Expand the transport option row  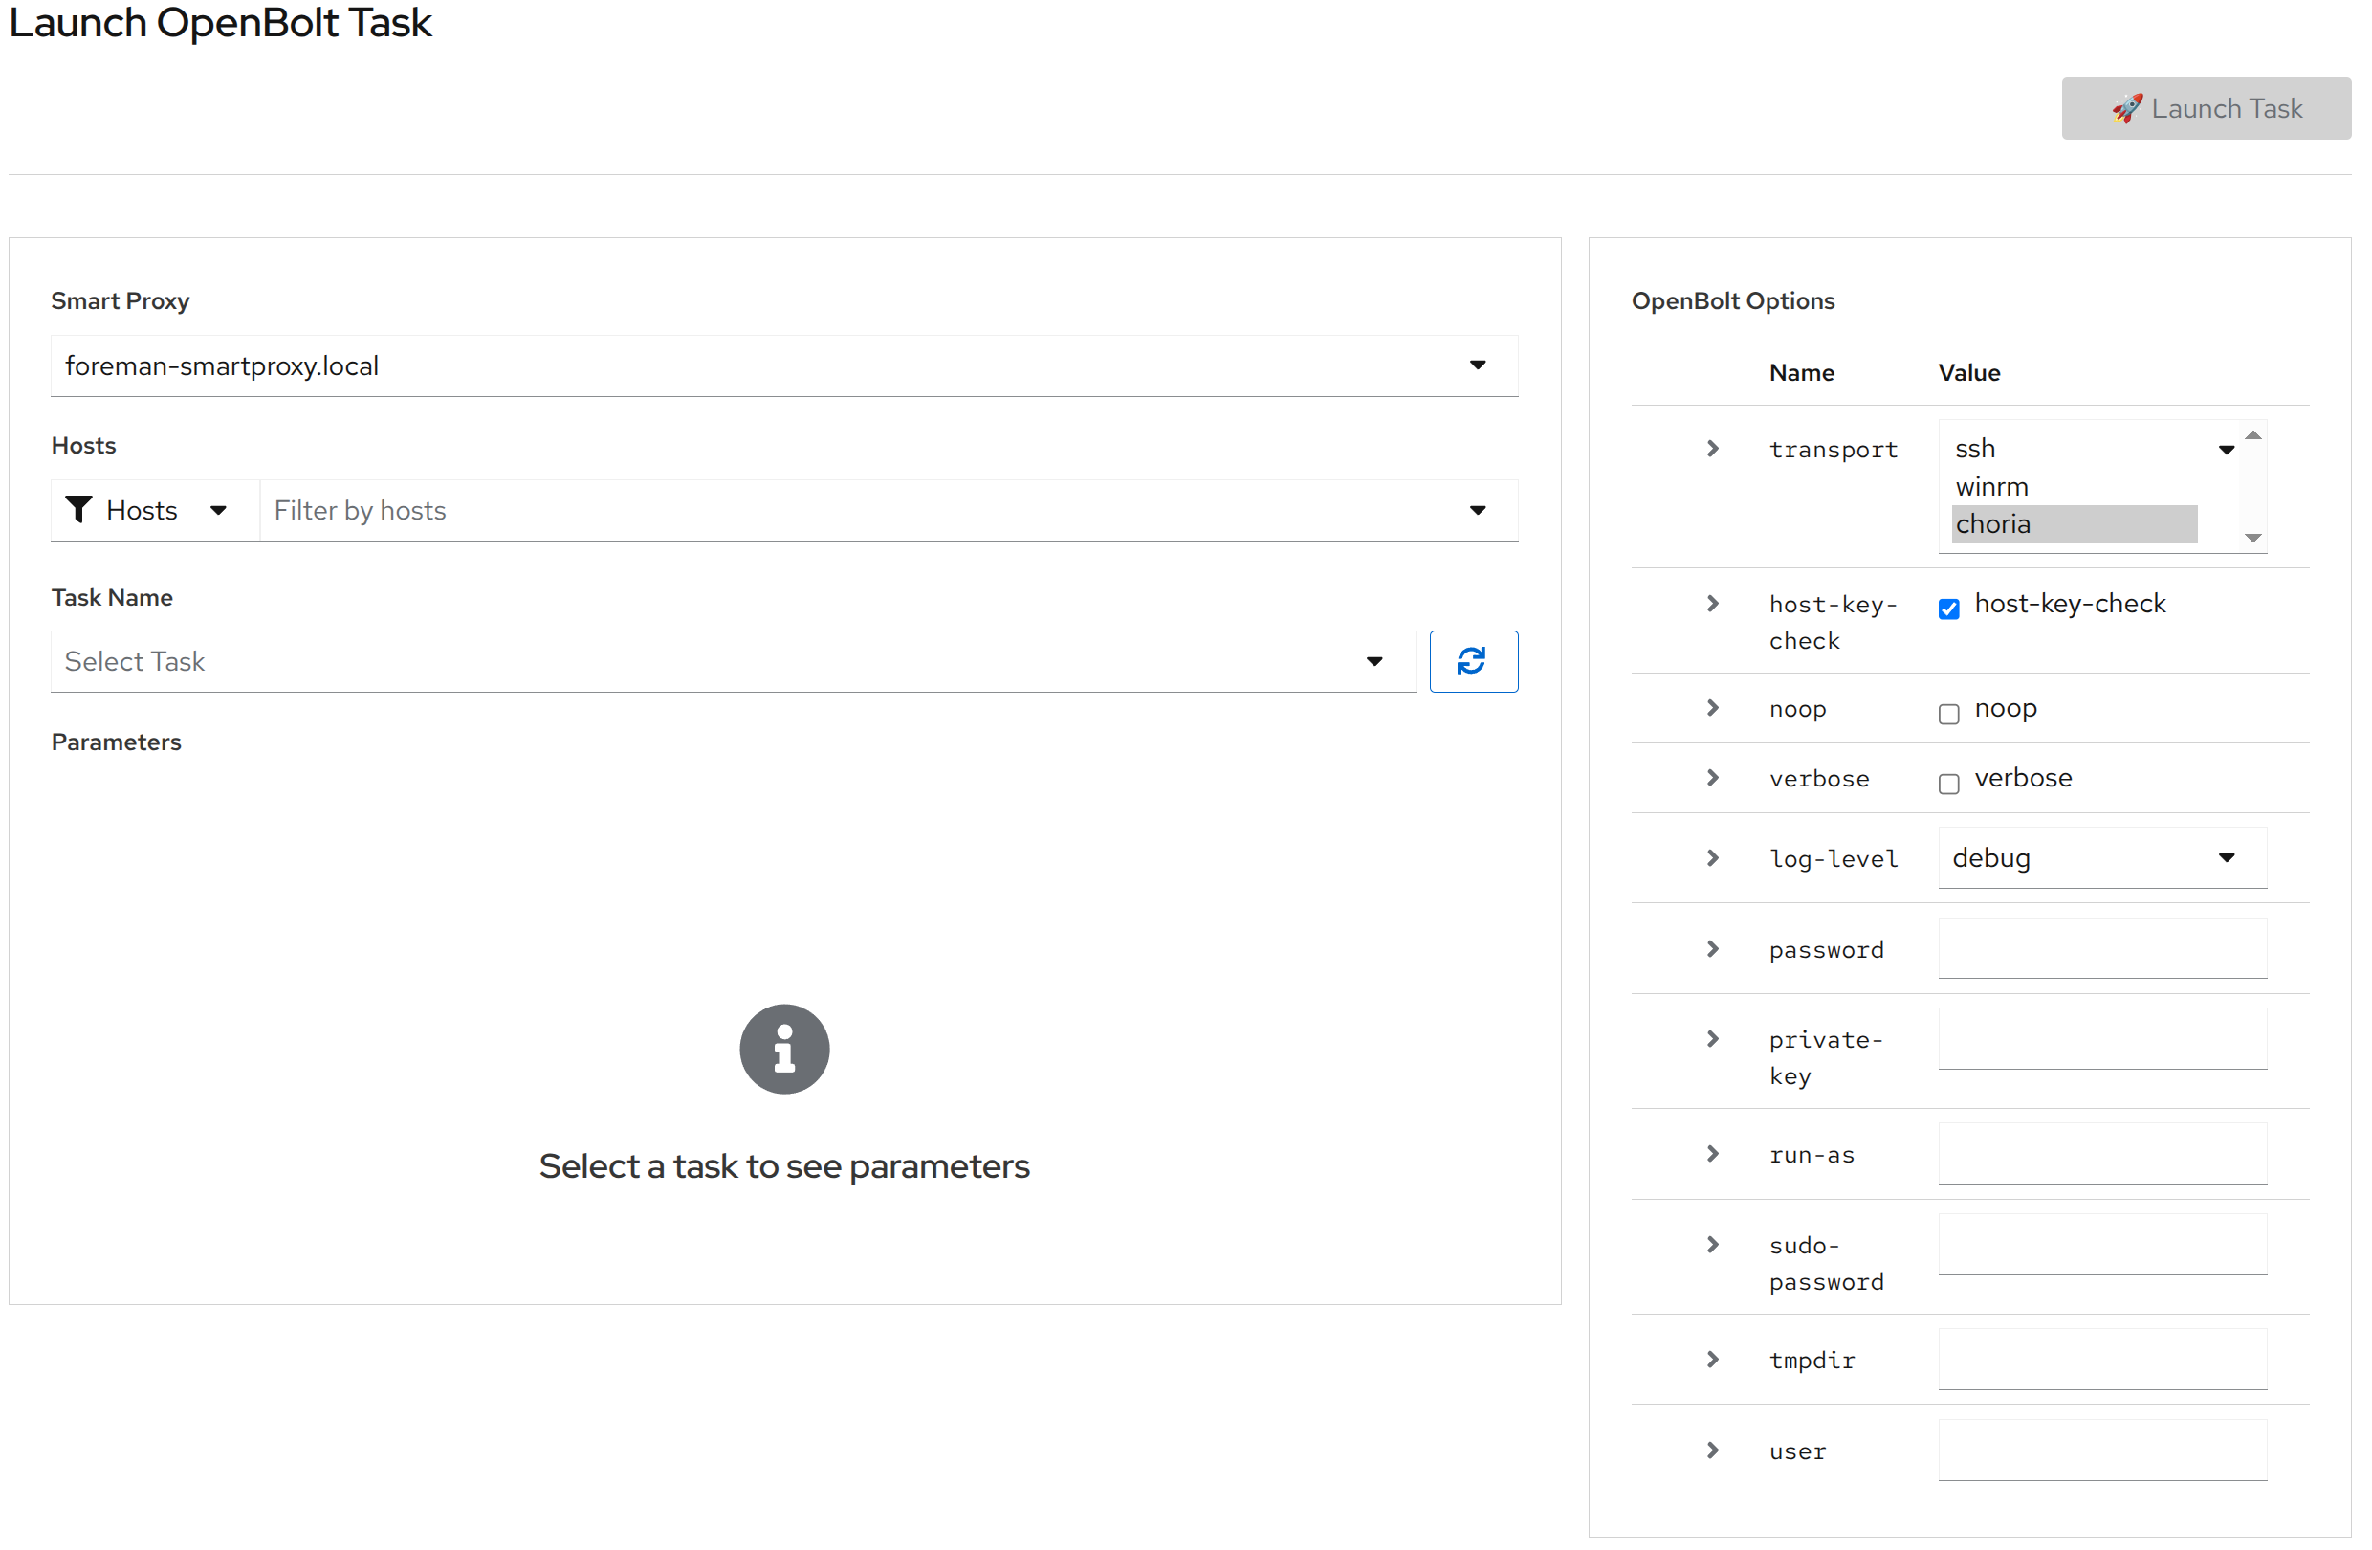point(1712,449)
